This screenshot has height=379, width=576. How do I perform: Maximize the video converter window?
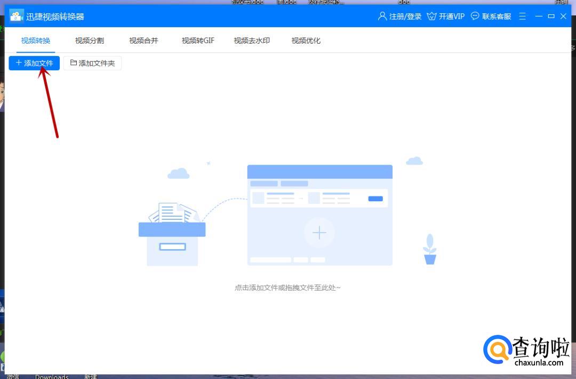click(x=551, y=17)
